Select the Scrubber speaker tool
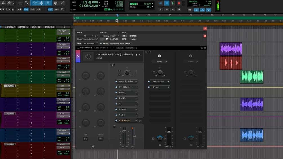Screen dimensions: 283x159 click(56, 3)
